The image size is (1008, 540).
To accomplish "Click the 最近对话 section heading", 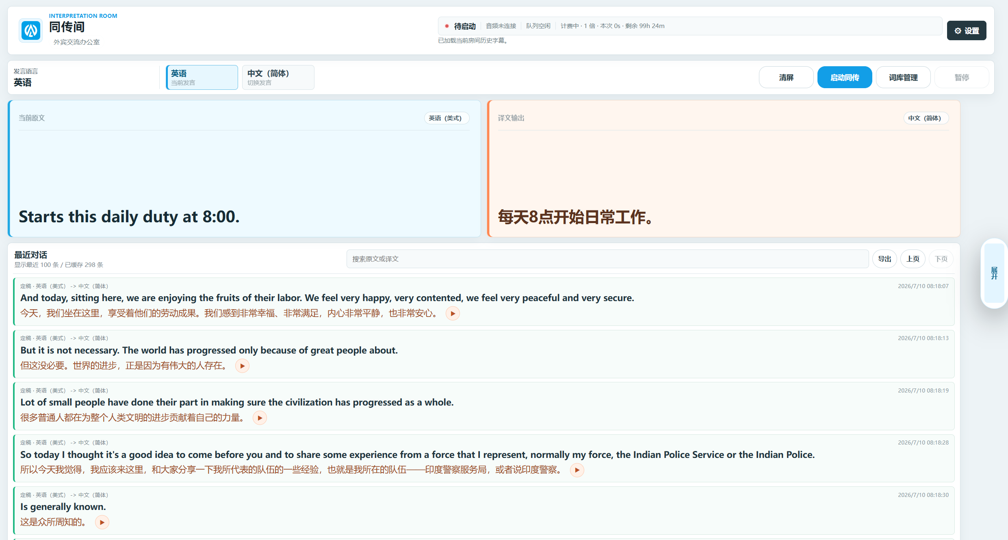I will point(30,255).
